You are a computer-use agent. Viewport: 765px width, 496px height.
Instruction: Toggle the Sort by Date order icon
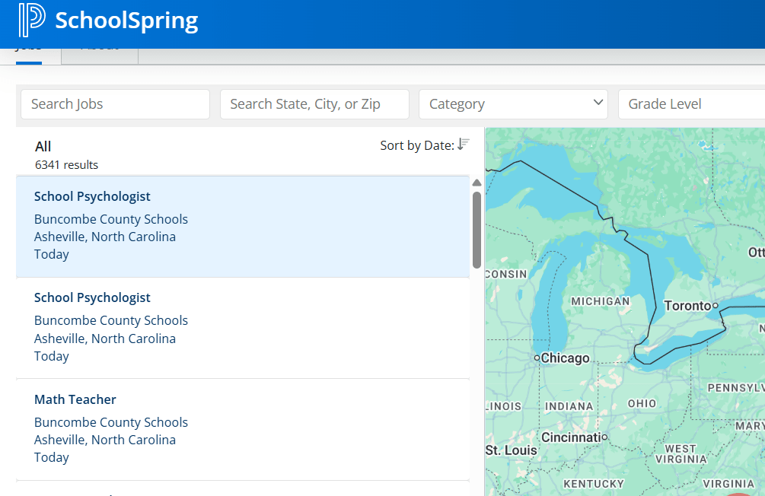click(464, 144)
